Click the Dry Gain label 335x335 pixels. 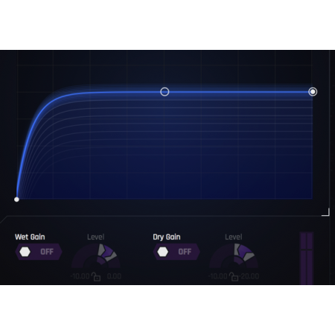point(167,237)
